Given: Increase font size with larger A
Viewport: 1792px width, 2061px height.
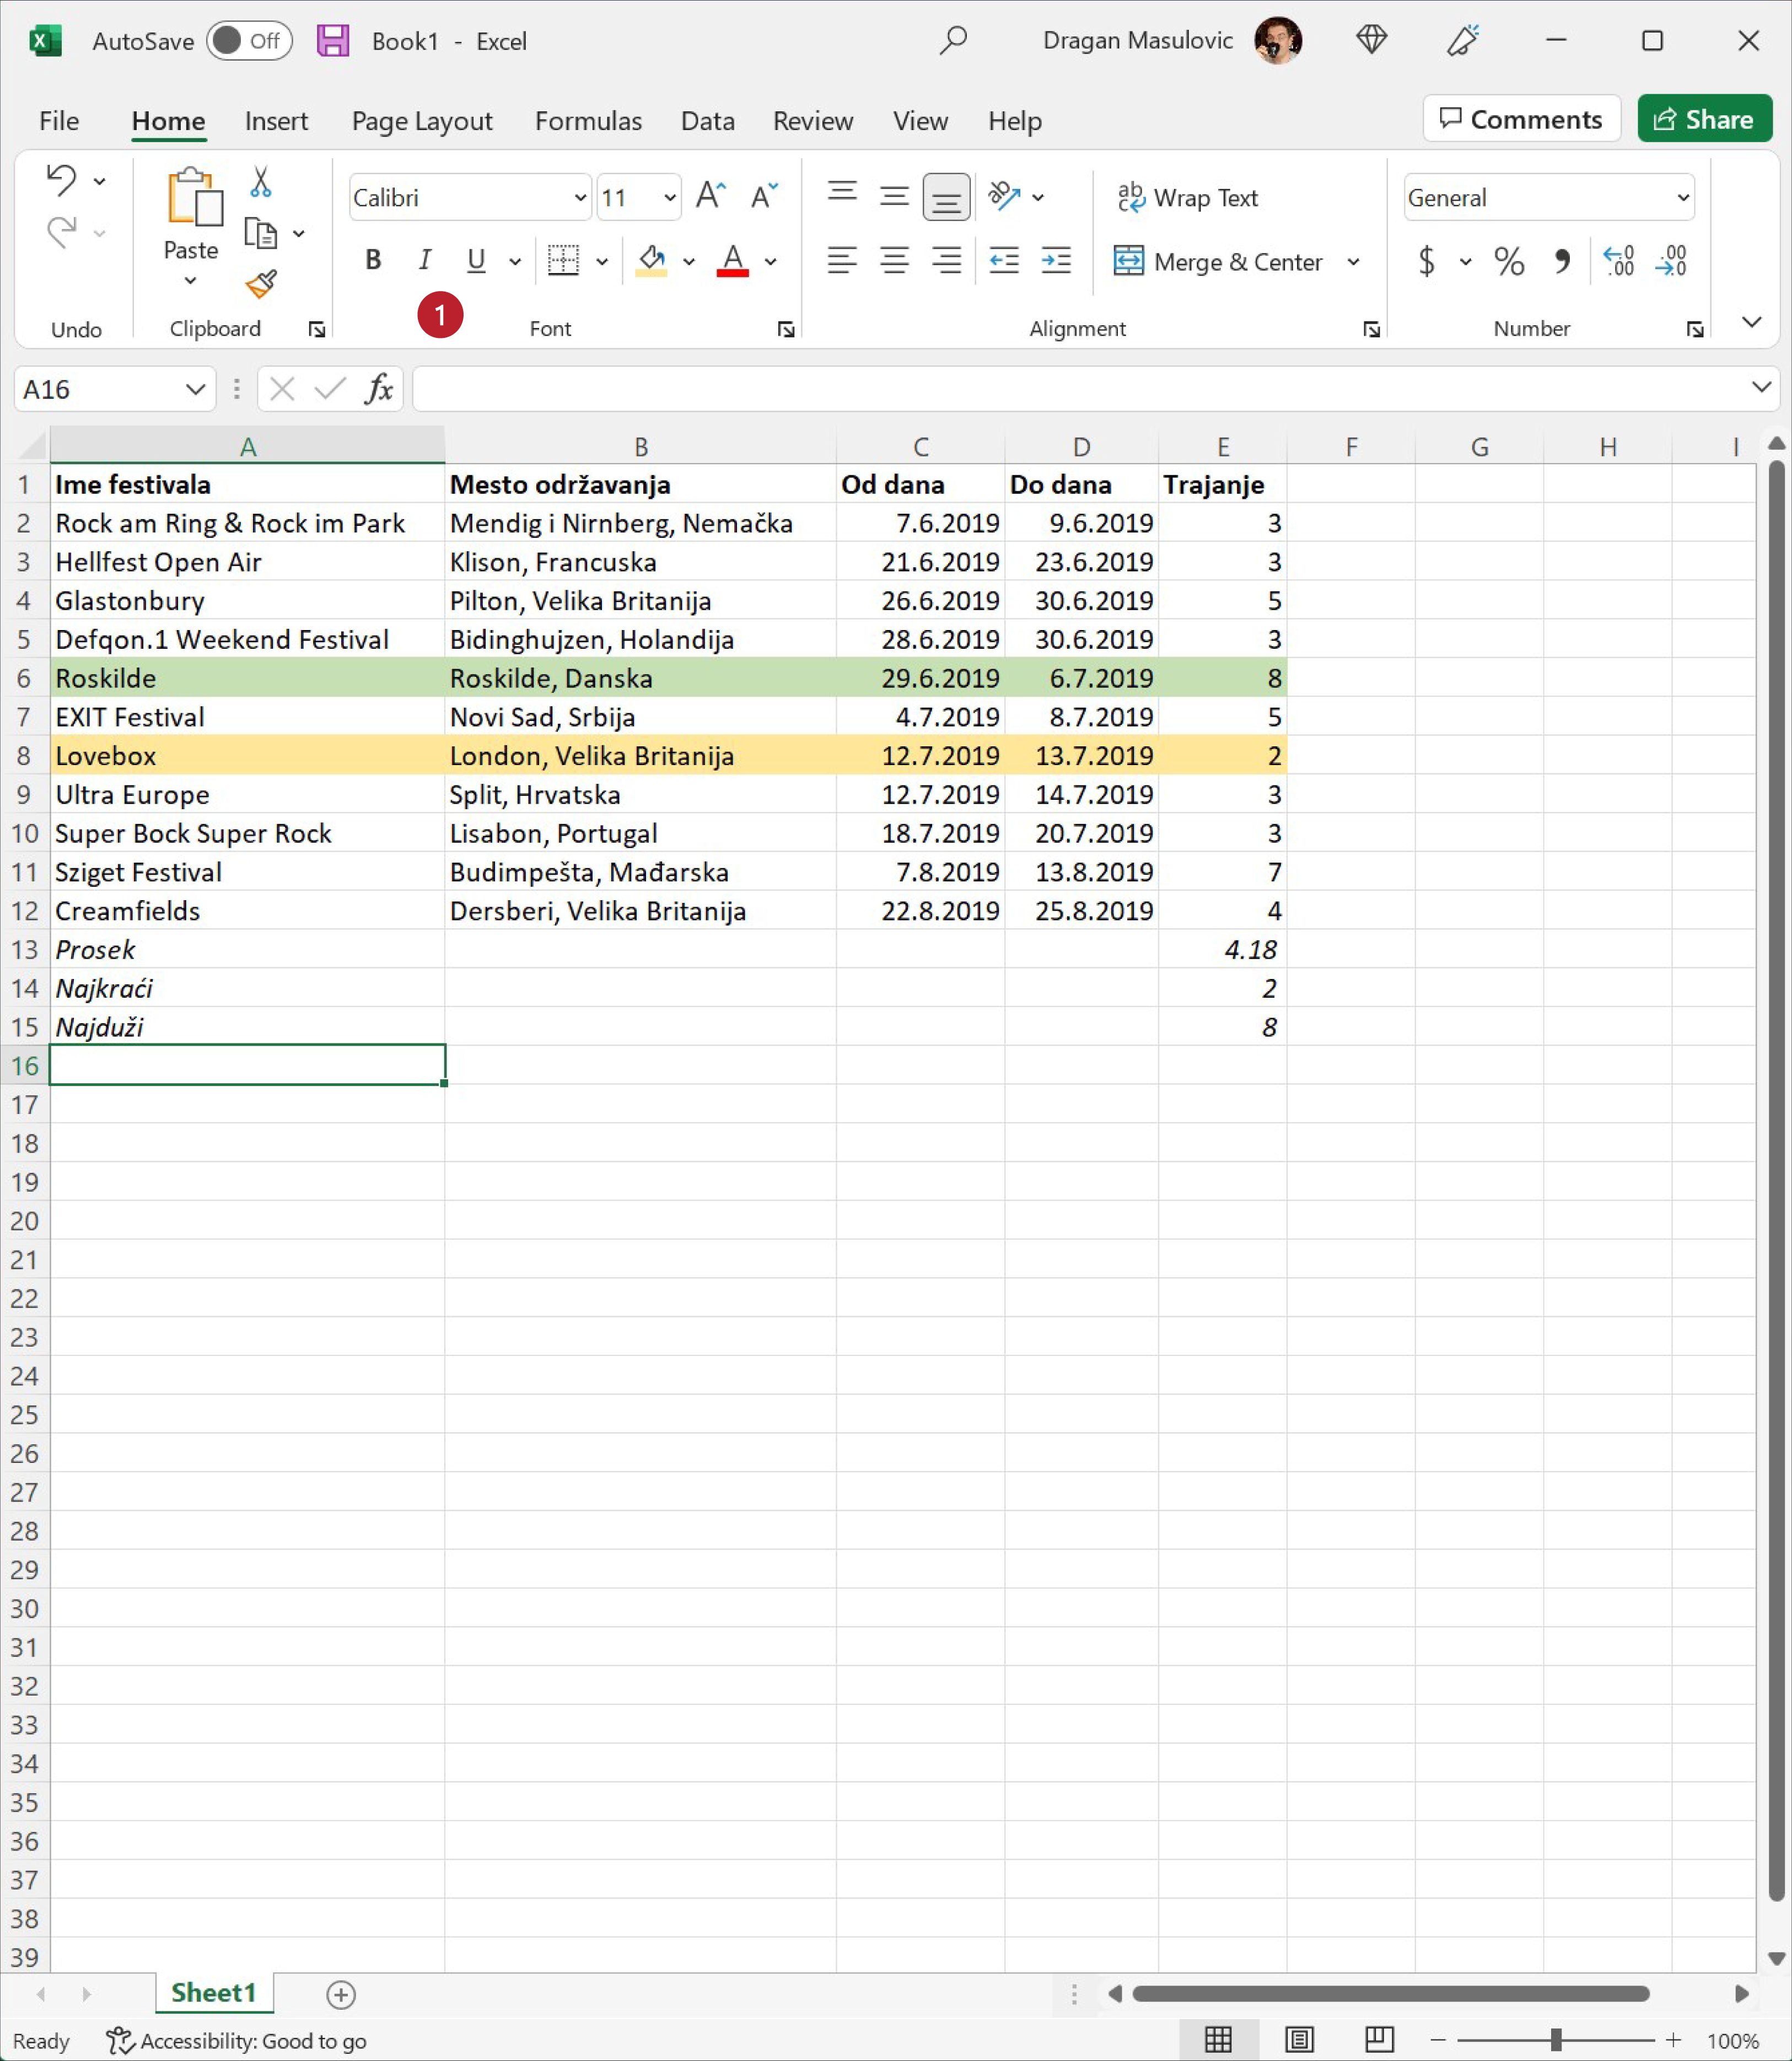Looking at the screenshot, I should [x=711, y=196].
